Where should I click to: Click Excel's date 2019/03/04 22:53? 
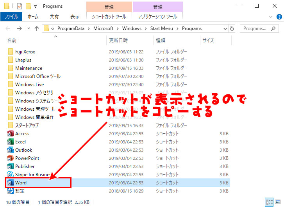[x=126, y=142]
